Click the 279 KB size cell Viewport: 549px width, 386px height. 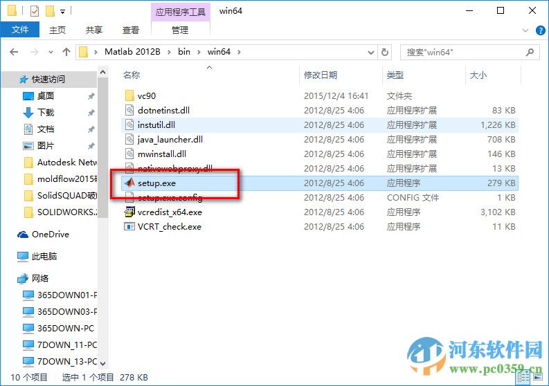tap(501, 183)
